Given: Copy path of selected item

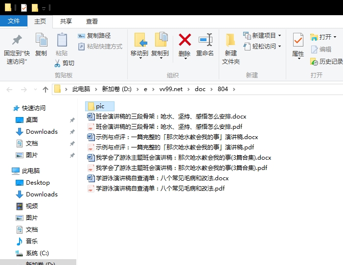Looking at the screenshot, I should (94, 35).
